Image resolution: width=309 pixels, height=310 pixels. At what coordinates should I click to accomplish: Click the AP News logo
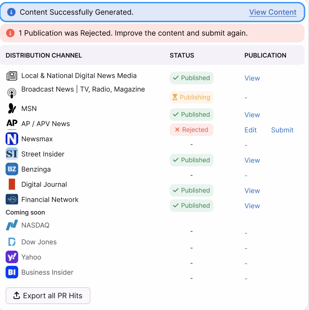tap(12, 124)
